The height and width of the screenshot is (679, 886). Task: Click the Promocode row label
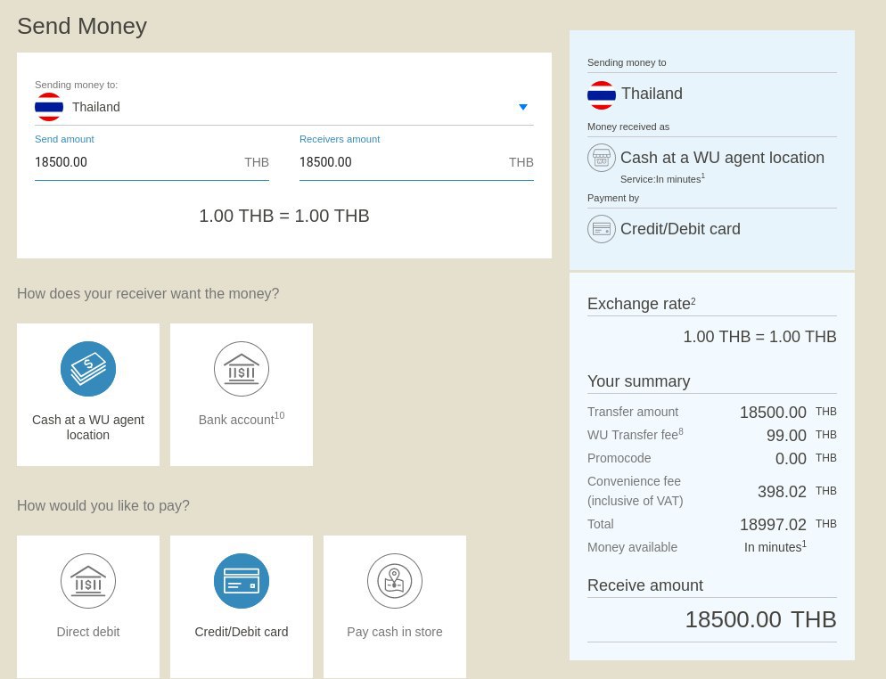tap(619, 458)
